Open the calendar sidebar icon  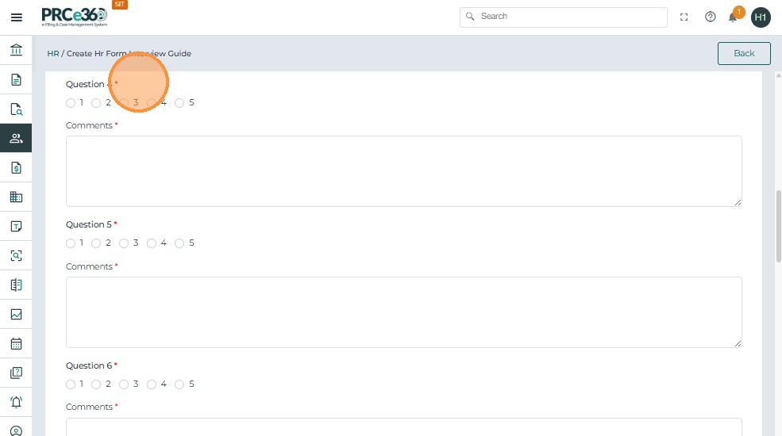(x=16, y=344)
